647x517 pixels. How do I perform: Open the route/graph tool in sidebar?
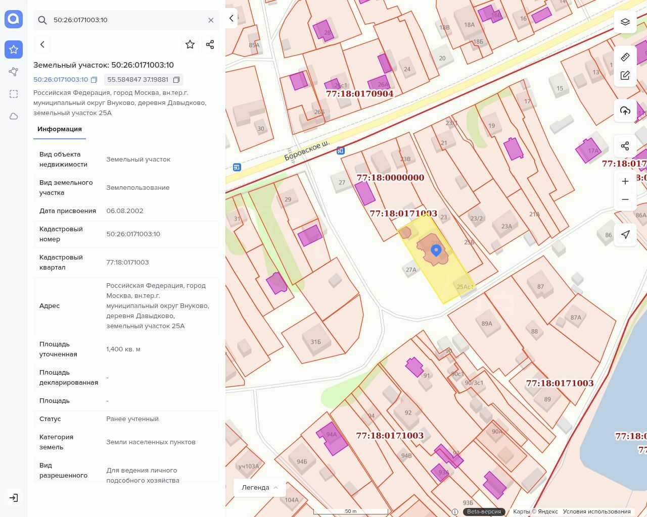14,72
